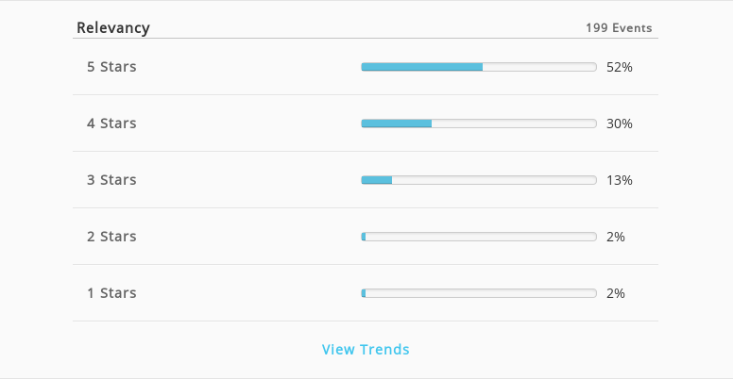Click the 2% value for 1 Stars
Viewport: 733px width, 379px height.
pyautogui.click(x=616, y=293)
